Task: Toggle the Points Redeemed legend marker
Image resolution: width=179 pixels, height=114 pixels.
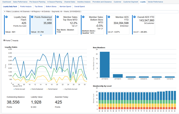Action: (31, 89)
